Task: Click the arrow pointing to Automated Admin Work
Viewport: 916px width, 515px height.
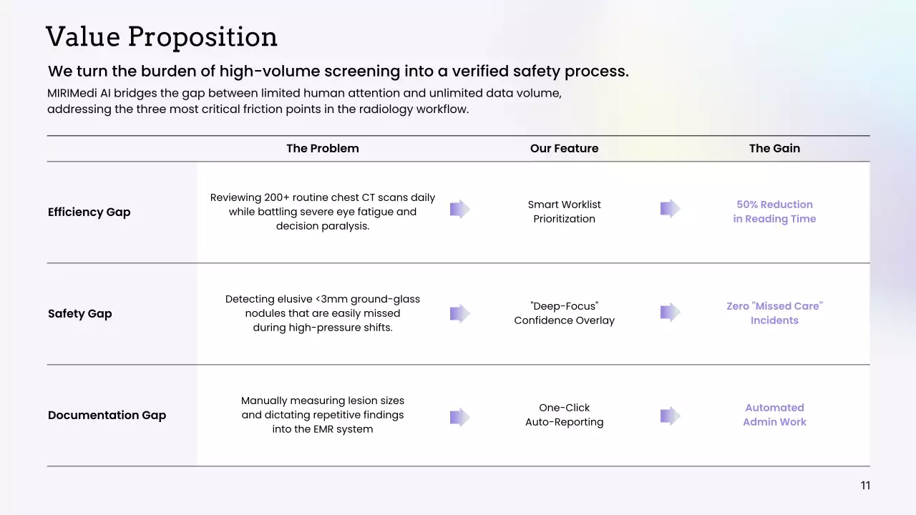Action: [670, 416]
